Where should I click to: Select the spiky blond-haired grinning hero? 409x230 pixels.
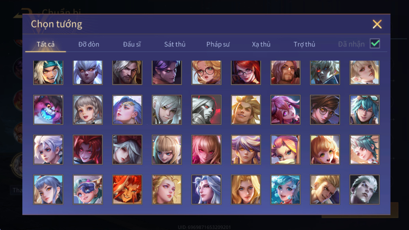pyautogui.click(x=246, y=110)
